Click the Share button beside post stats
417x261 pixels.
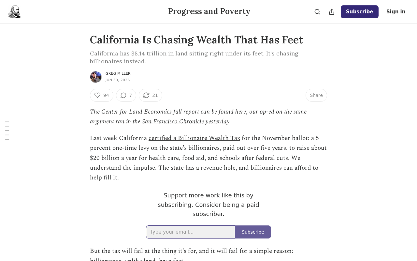(316, 95)
